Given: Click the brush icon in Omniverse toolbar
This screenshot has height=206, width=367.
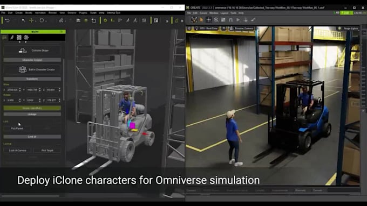Looking at the screenshot, I should pos(253,20).
